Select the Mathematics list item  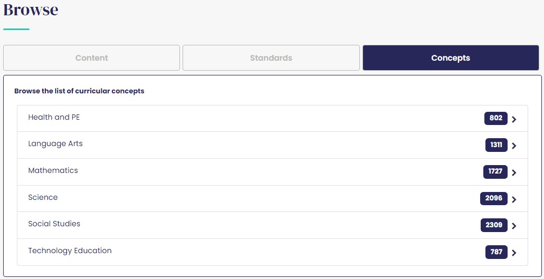pos(53,170)
